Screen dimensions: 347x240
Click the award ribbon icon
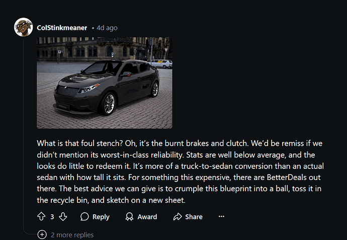coord(129,217)
